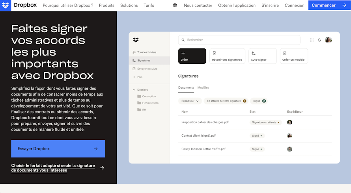Click the Envoyer et suivre icon
The height and width of the screenshot is (193, 351).
click(134, 69)
